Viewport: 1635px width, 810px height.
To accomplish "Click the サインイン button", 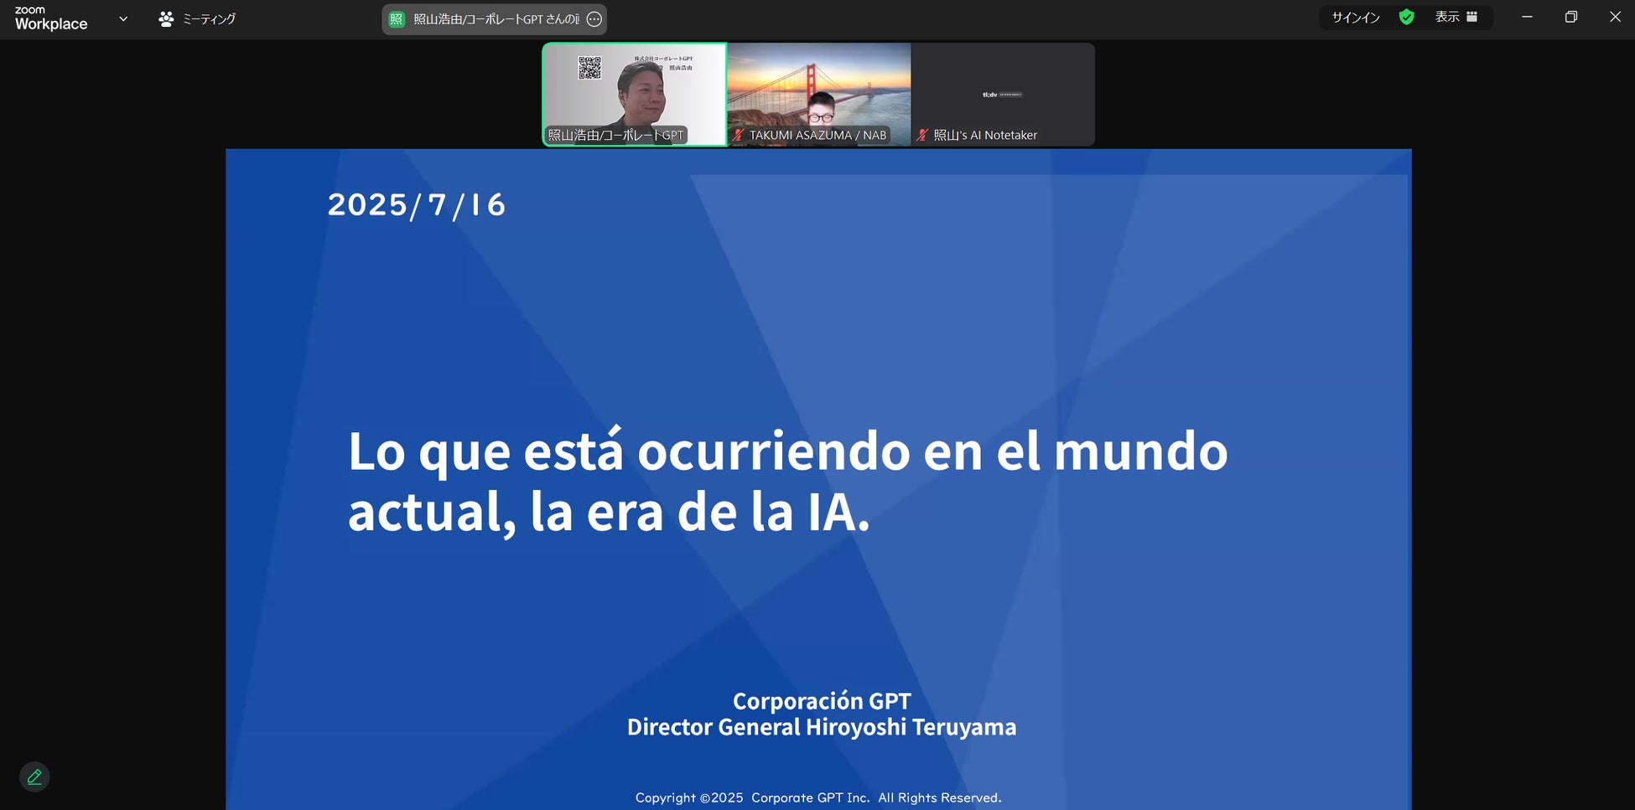I will coord(1356,18).
